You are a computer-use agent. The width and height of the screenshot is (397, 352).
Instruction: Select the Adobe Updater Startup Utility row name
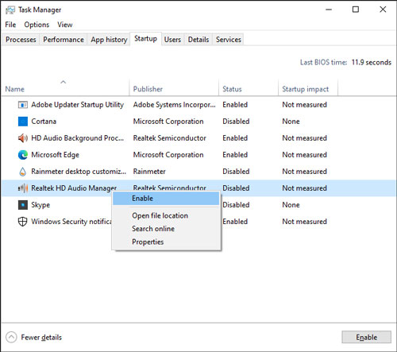(x=78, y=105)
